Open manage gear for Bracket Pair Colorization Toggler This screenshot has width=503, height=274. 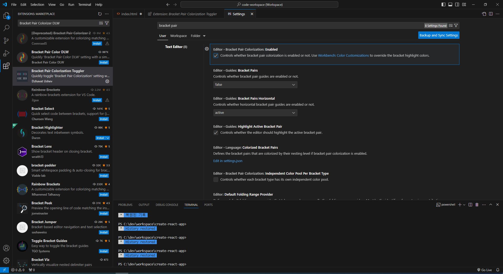click(107, 81)
